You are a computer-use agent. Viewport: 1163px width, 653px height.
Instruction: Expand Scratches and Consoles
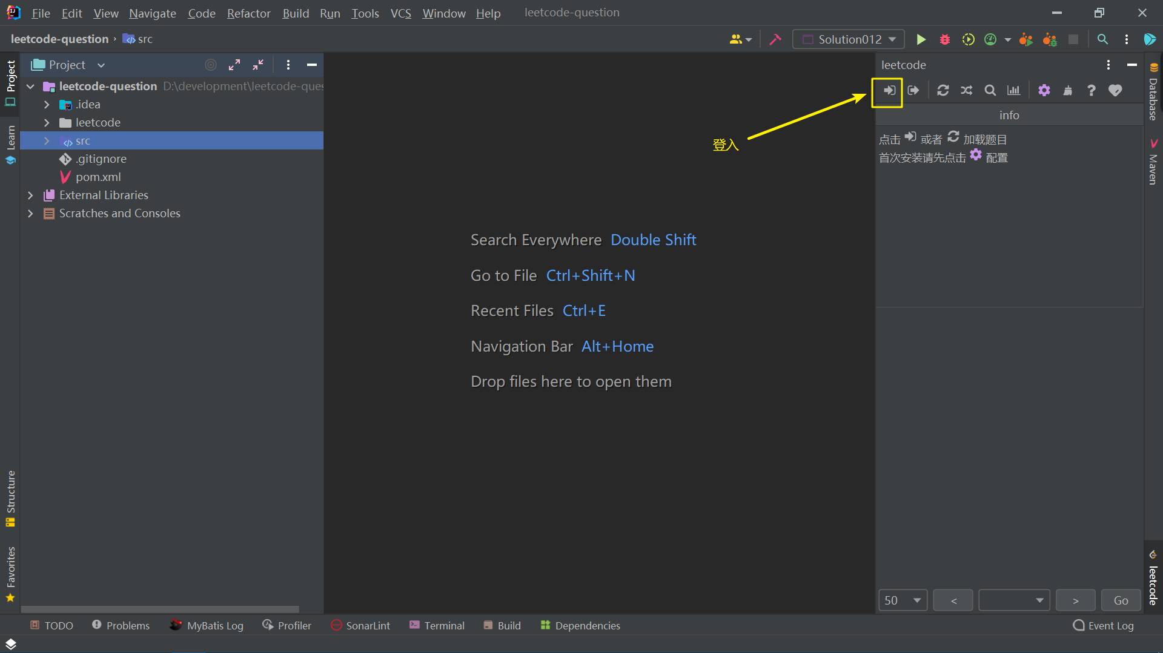click(30, 214)
